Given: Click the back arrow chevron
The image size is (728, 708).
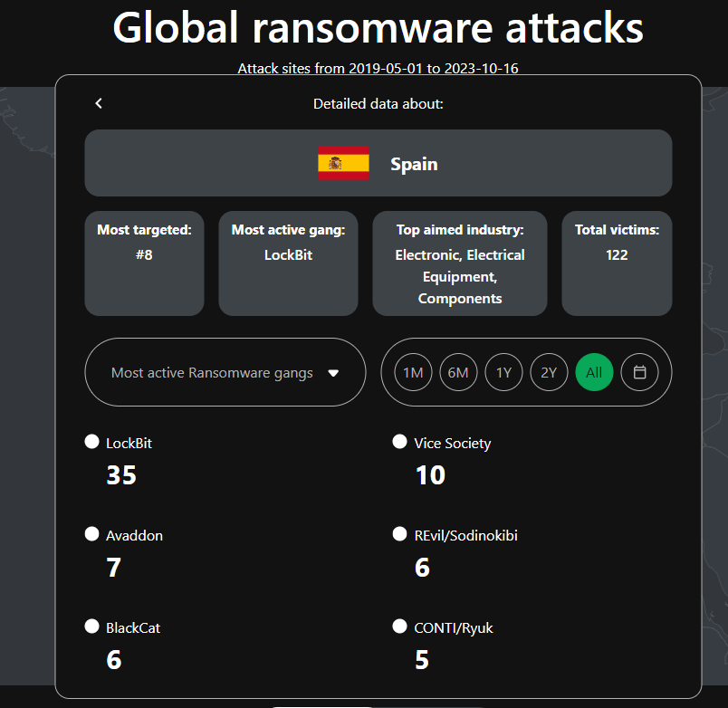Looking at the screenshot, I should 99,103.
